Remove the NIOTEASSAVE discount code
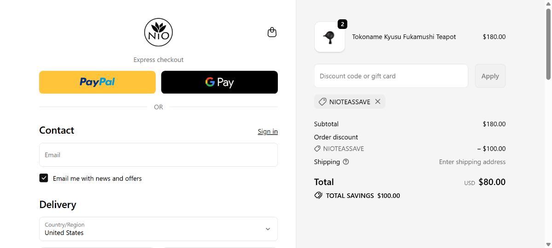552x248 pixels. click(378, 101)
